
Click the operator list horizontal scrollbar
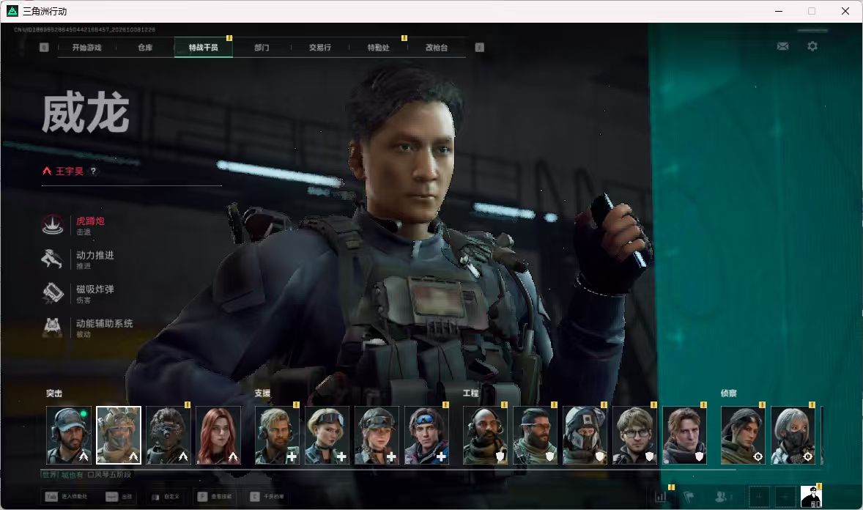click(x=388, y=470)
